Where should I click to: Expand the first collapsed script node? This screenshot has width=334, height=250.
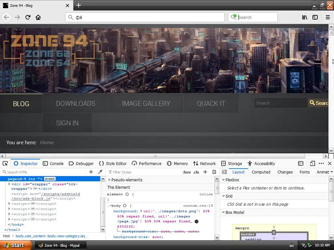click(x=9, y=204)
